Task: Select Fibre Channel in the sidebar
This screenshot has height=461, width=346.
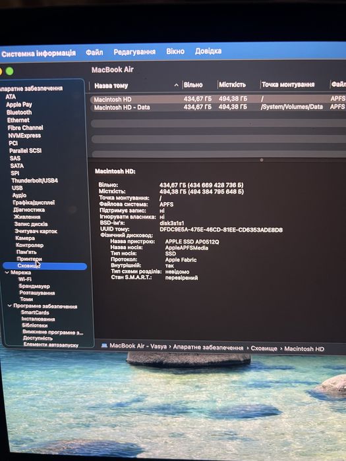Action: (x=25, y=128)
